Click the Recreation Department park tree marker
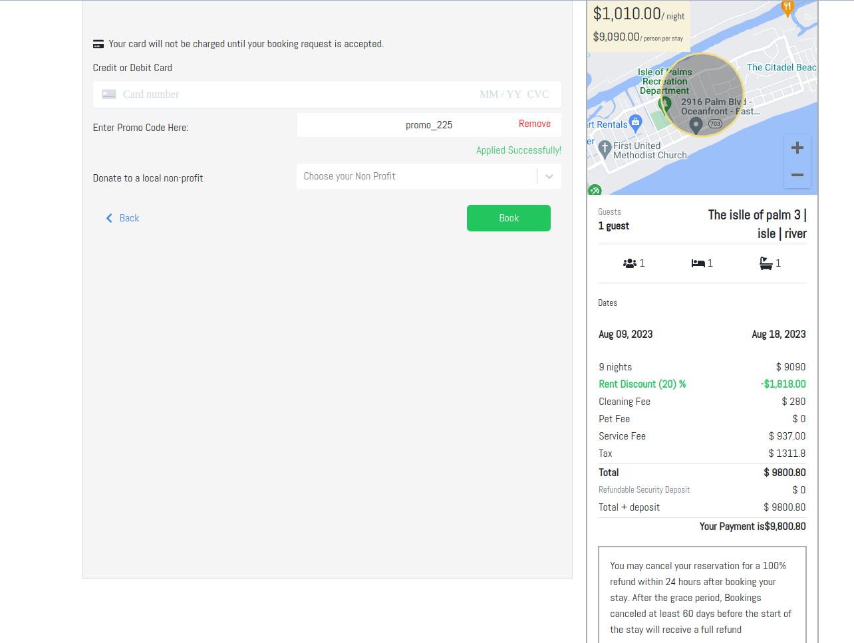Screen dimensions: 854x643 tap(664, 104)
